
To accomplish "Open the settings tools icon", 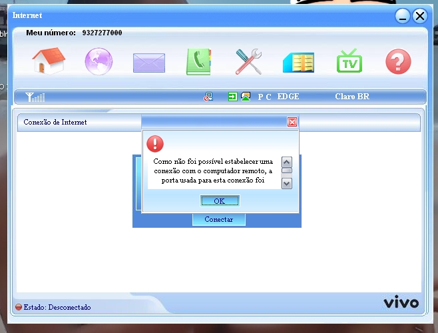I will pyautogui.click(x=248, y=61).
